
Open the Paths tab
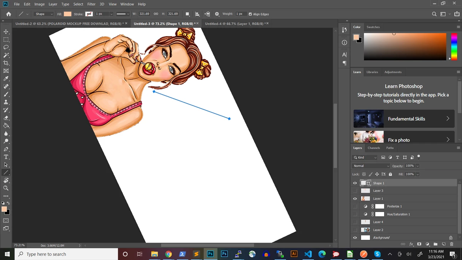tap(390, 148)
